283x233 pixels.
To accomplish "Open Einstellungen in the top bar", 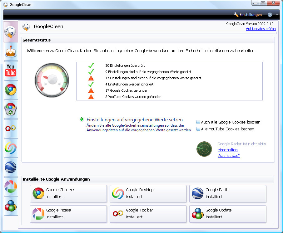I will pos(248,15).
